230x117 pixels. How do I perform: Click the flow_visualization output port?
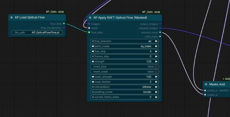64,28
